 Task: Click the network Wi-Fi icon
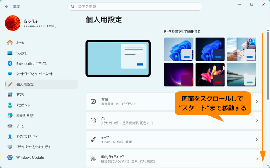click(10, 74)
